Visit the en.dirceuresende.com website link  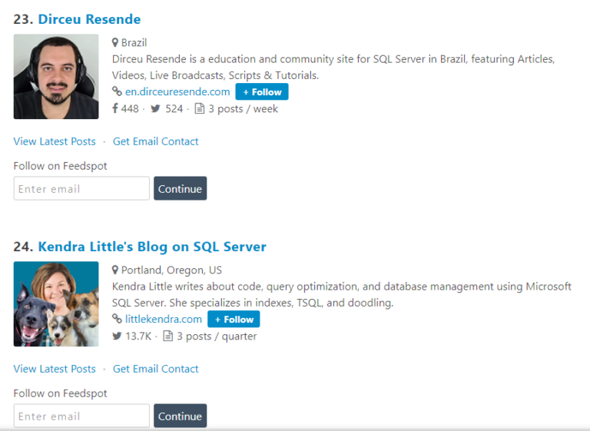[x=177, y=92]
